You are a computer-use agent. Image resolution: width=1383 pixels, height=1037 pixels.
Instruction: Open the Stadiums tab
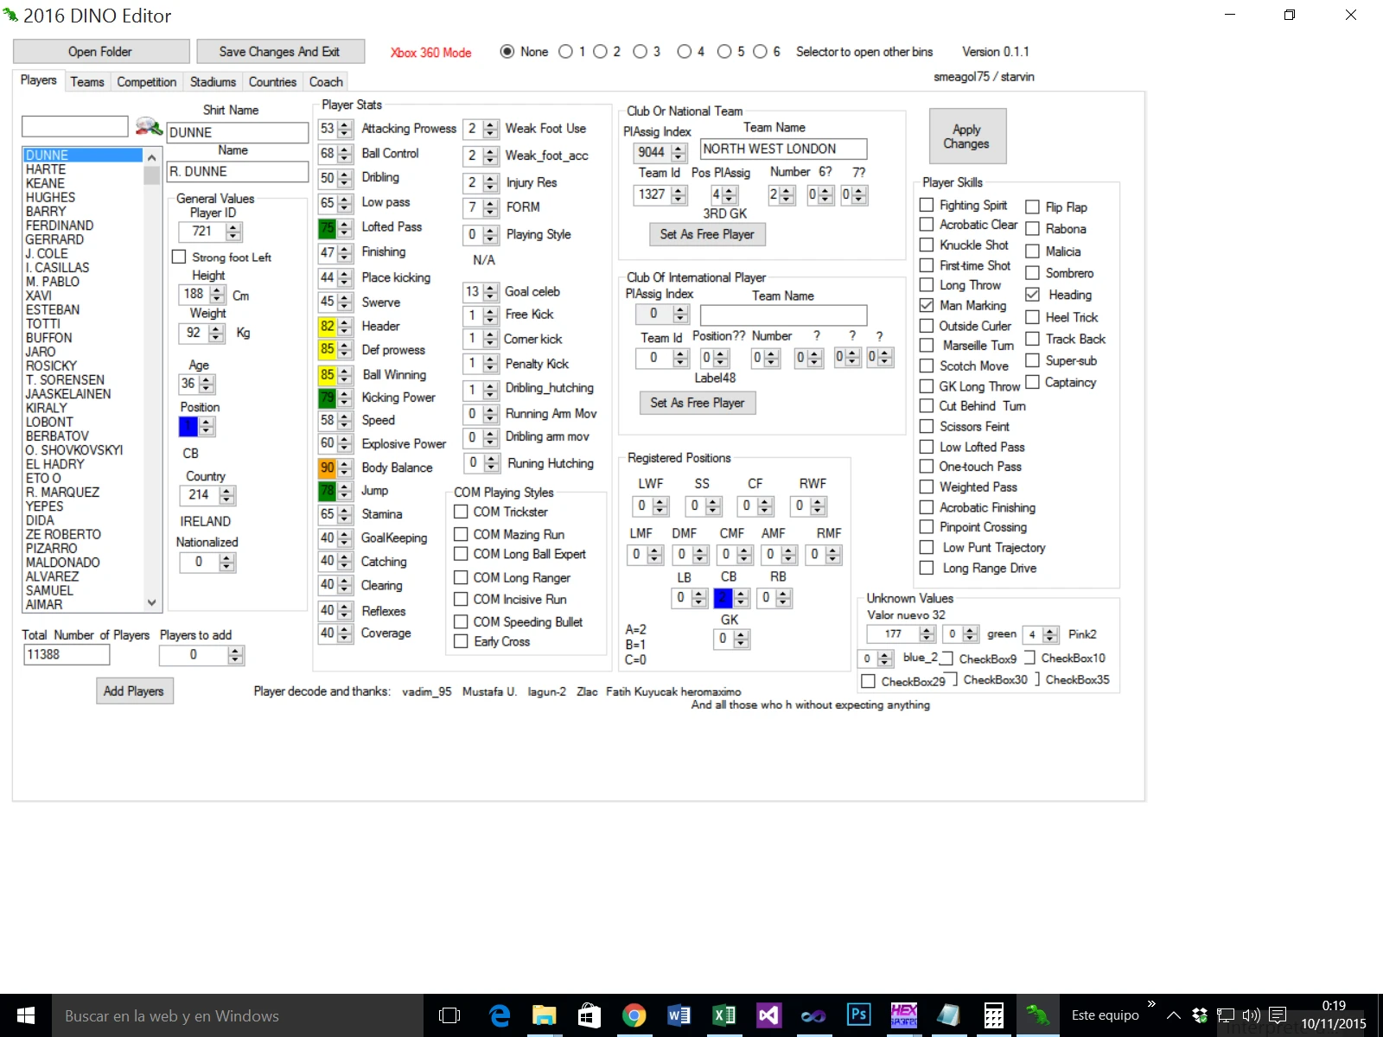(x=213, y=81)
